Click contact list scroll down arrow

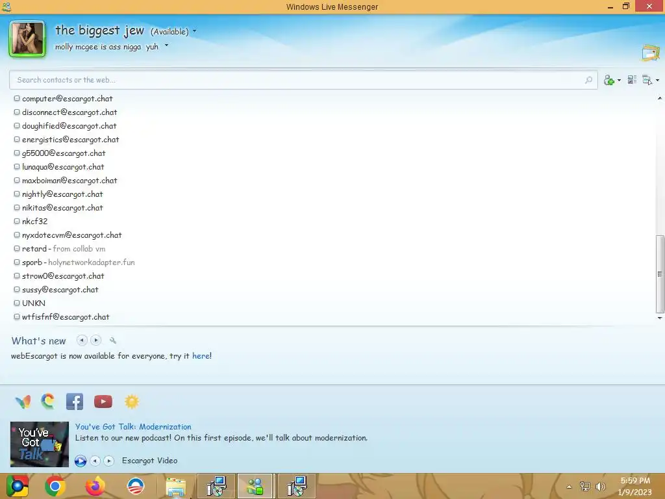pyautogui.click(x=660, y=318)
